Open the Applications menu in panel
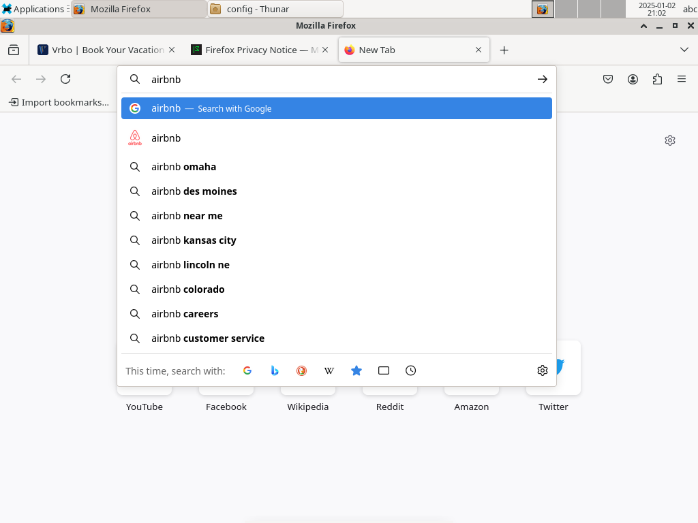Screen dimensions: 698x523 [x=35, y=9]
